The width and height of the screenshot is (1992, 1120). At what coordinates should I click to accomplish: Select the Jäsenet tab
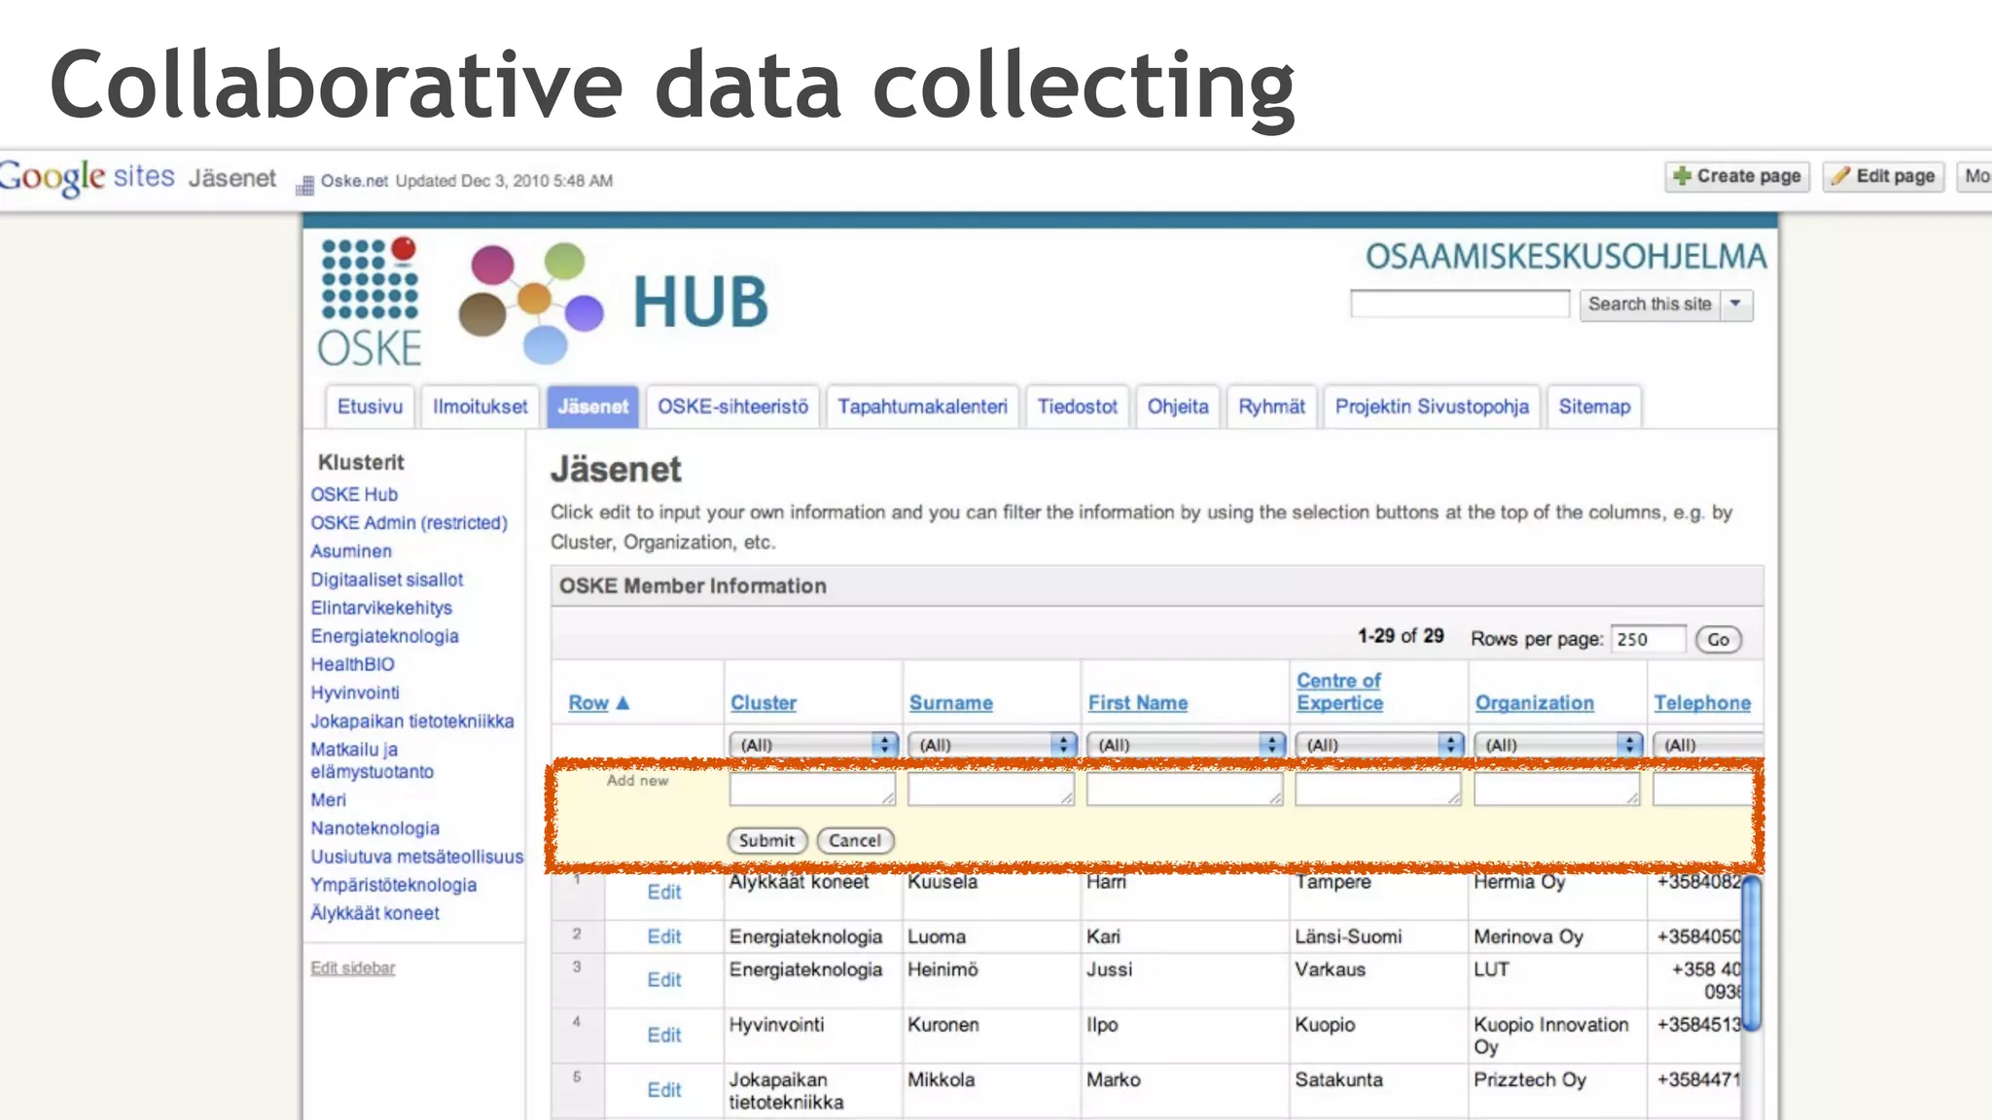click(x=592, y=406)
